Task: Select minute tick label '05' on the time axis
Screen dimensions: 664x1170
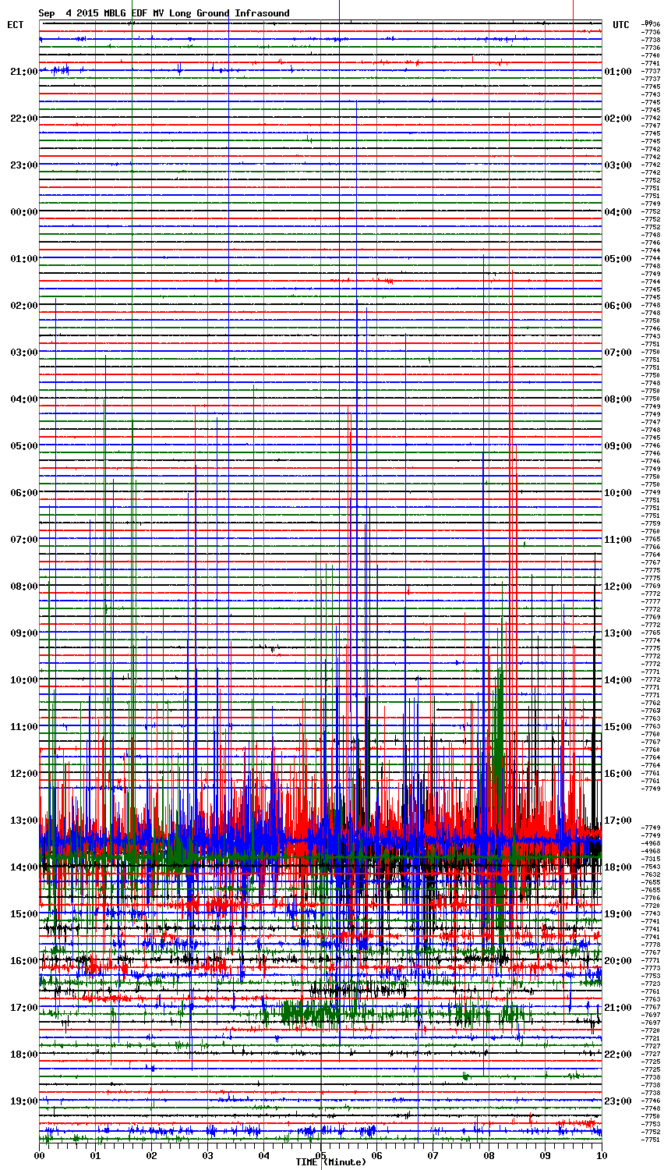Action: point(320,1154)
